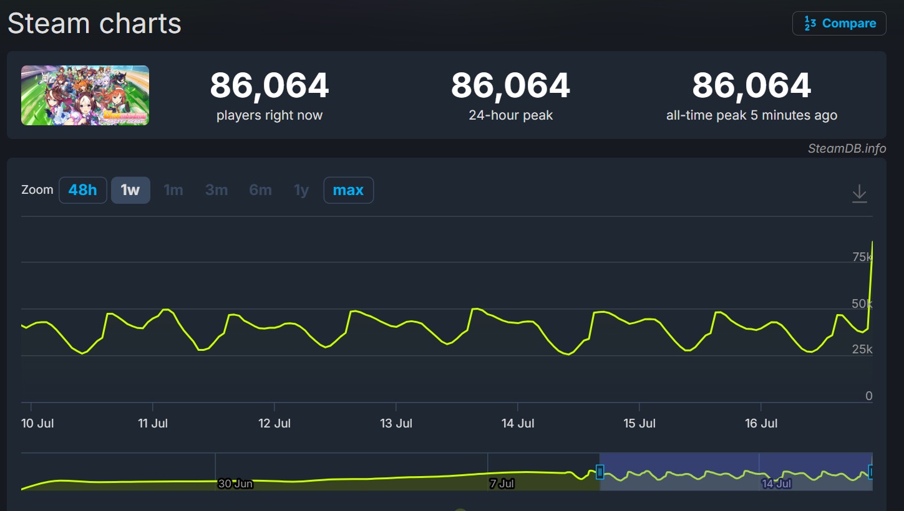
Task: Click the 75k y-axis label
Action: (x=862, y=257)
